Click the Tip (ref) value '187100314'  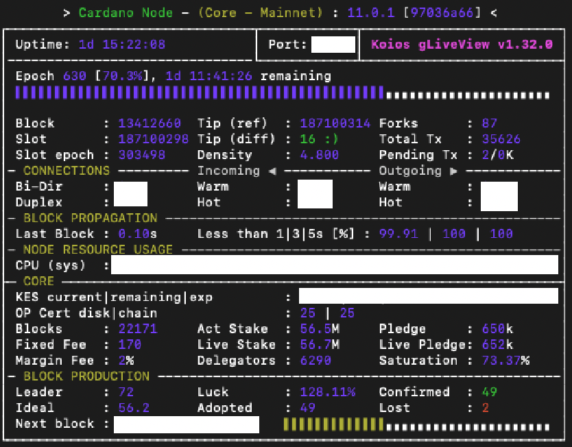click(x=335, y=123)
